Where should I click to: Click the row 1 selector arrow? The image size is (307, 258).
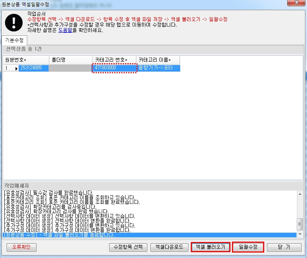pos(16,68)
